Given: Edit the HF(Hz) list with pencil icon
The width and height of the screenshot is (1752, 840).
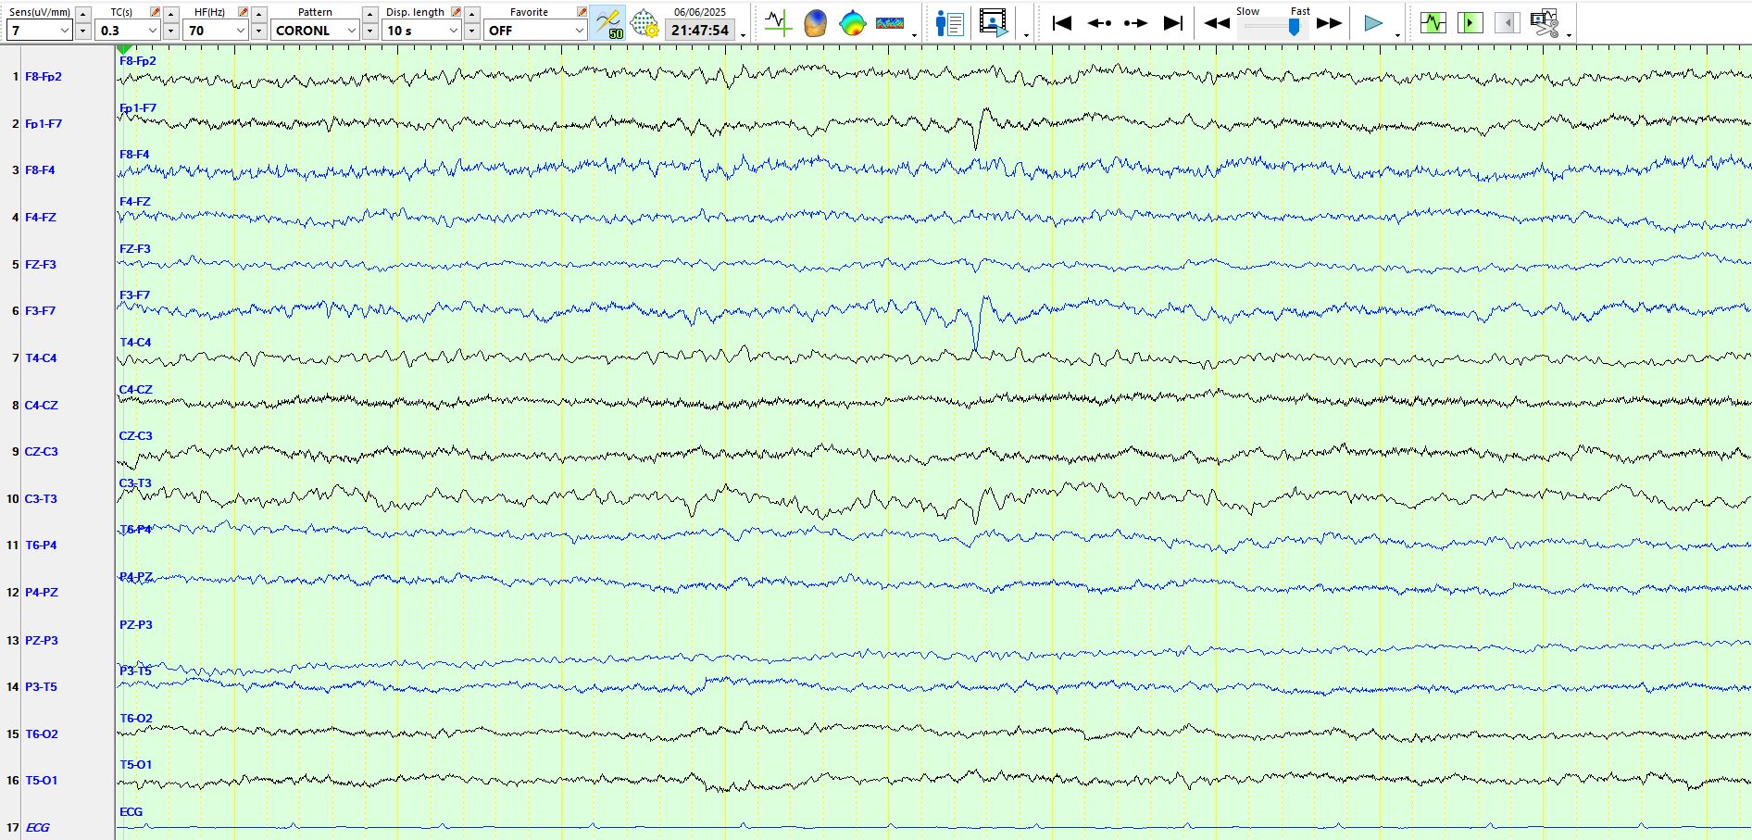Looking at the screenshot, I should click(243, 12).
